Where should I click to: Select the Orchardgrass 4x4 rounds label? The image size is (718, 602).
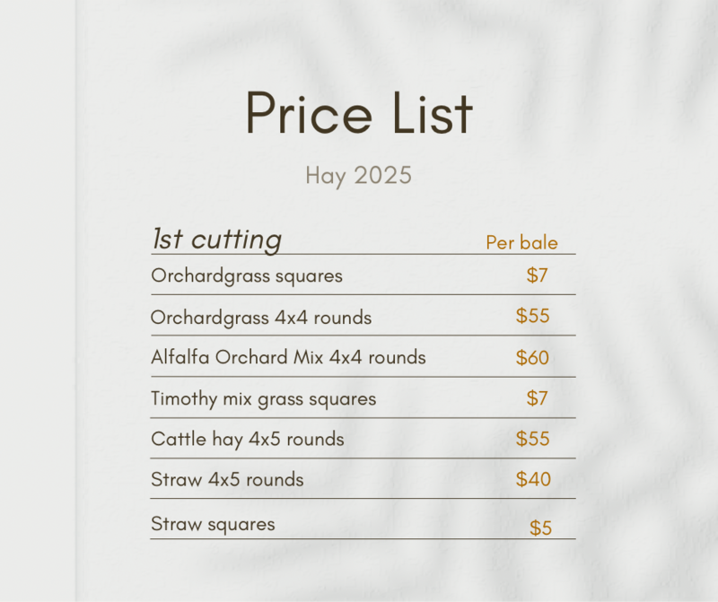(261, 318)
